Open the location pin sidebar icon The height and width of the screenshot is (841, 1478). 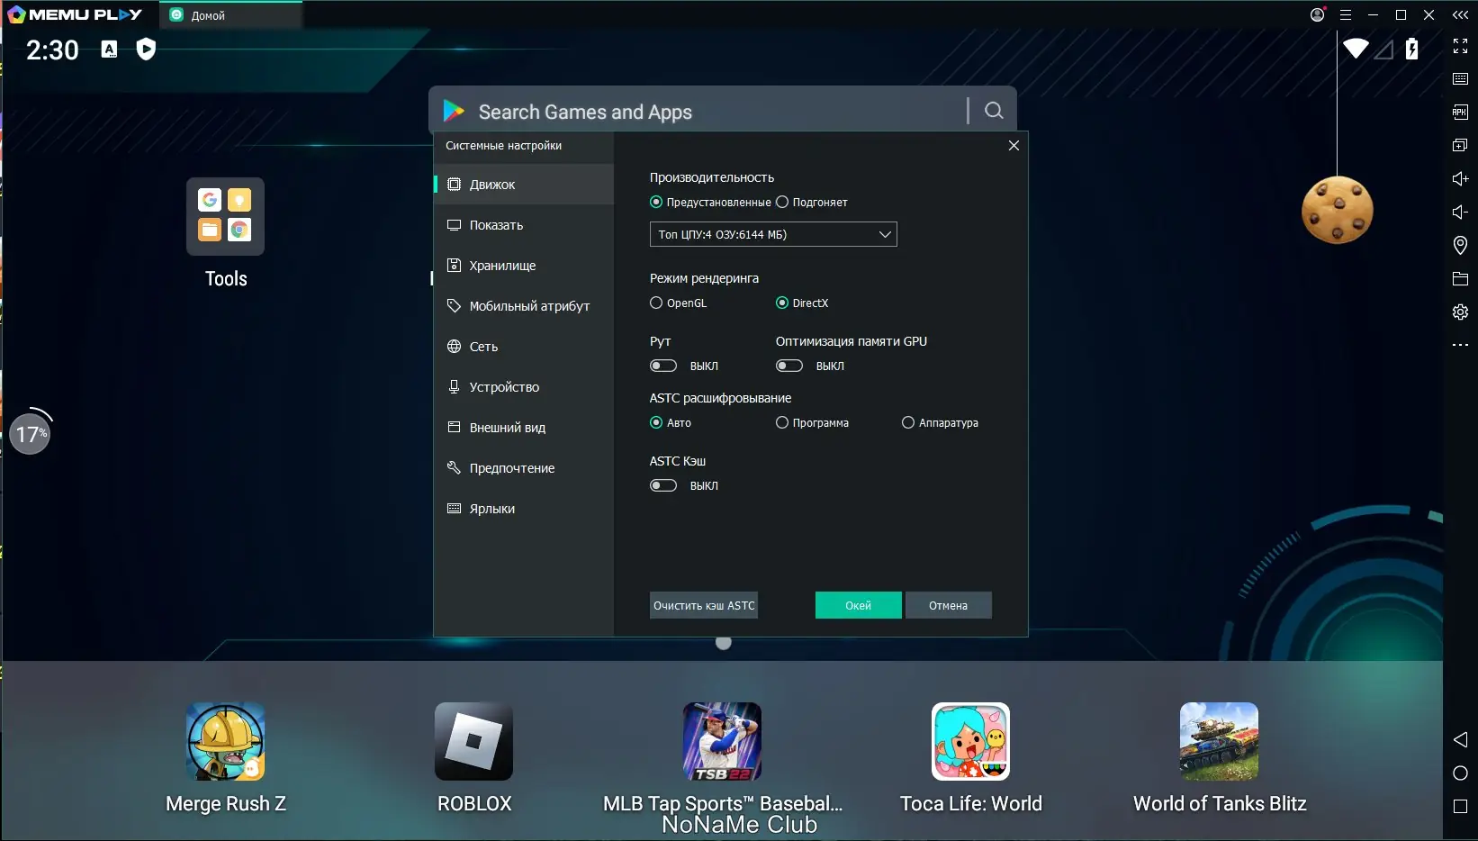[1460, 245]
